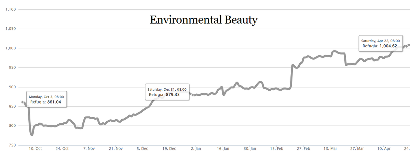Click the 30. Jan axis label

(250, 149)
